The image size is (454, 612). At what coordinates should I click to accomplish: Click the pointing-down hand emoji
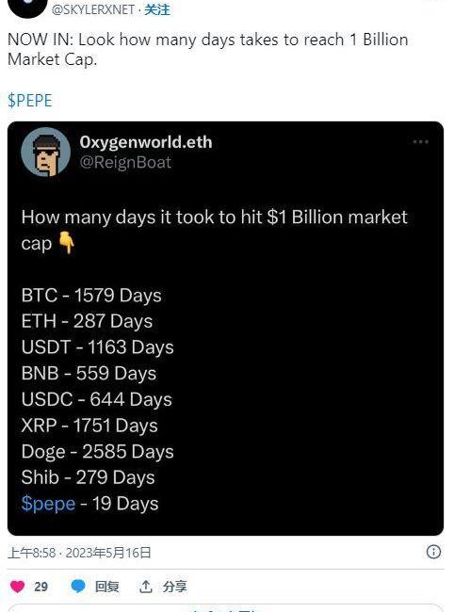pyautogui.click(x=66, y=243)
